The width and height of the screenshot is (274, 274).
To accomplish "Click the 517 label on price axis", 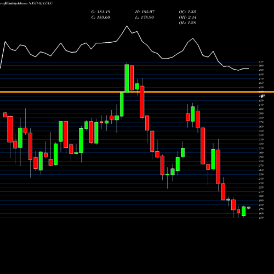I will pos(261,62).
